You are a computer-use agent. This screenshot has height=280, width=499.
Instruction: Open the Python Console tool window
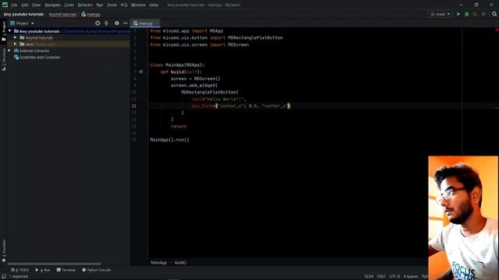pos(97,270)
